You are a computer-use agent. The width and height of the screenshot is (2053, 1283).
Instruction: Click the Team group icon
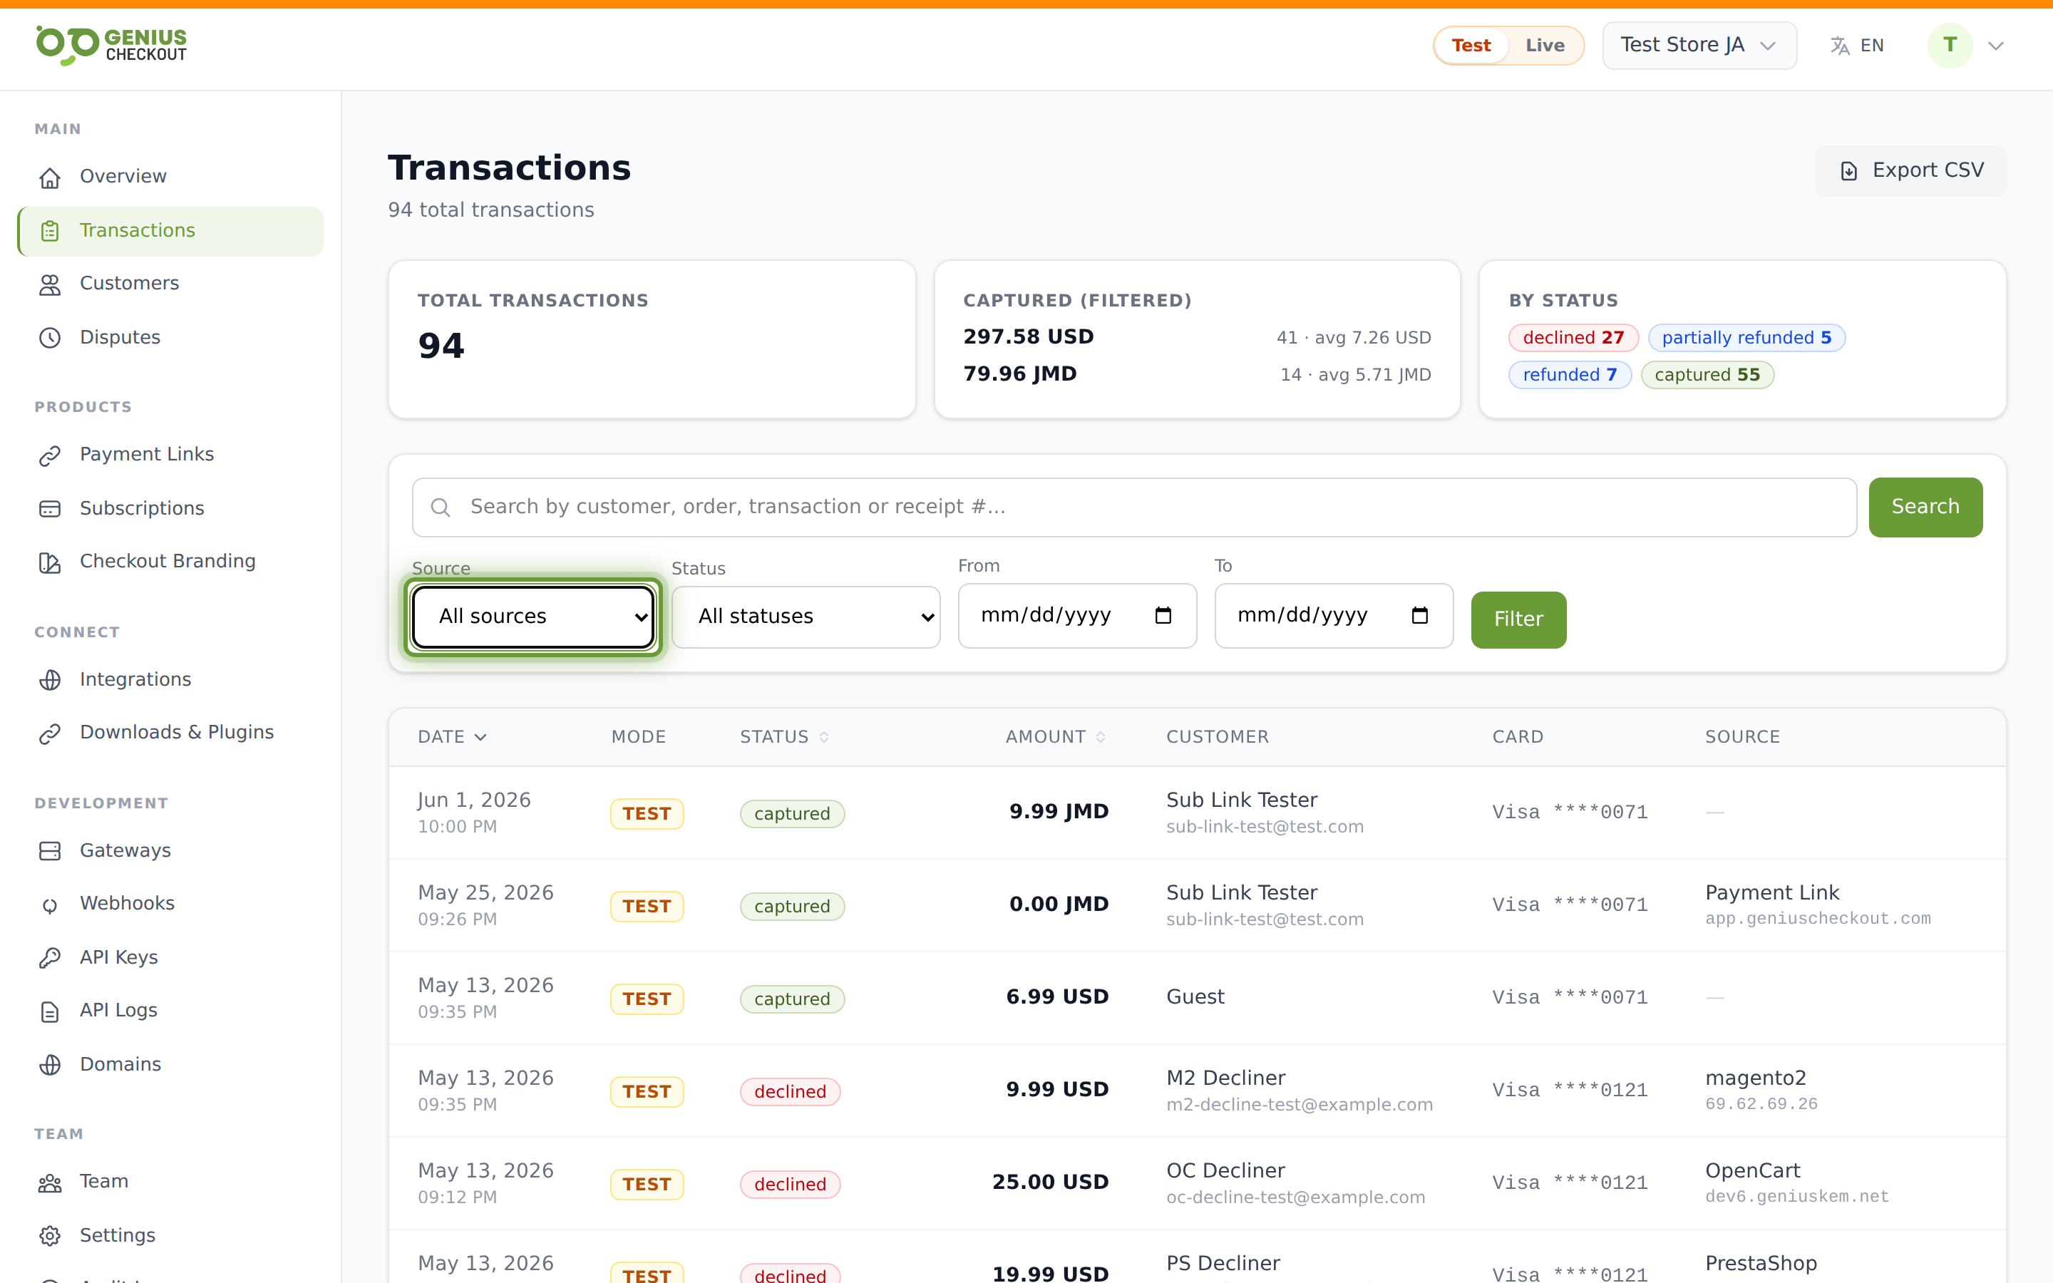(50, 1183)
